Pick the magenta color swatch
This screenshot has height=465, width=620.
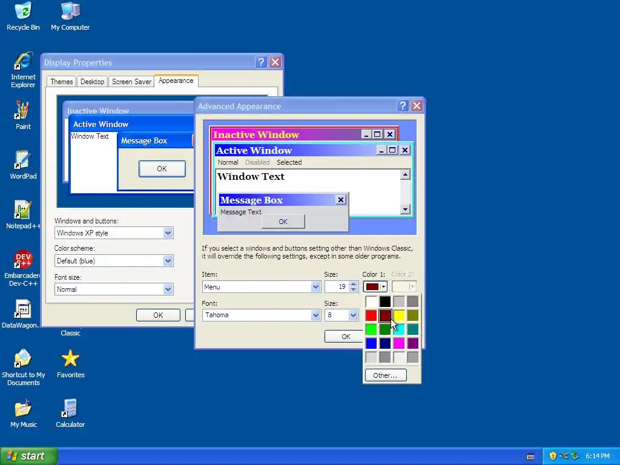399,343
